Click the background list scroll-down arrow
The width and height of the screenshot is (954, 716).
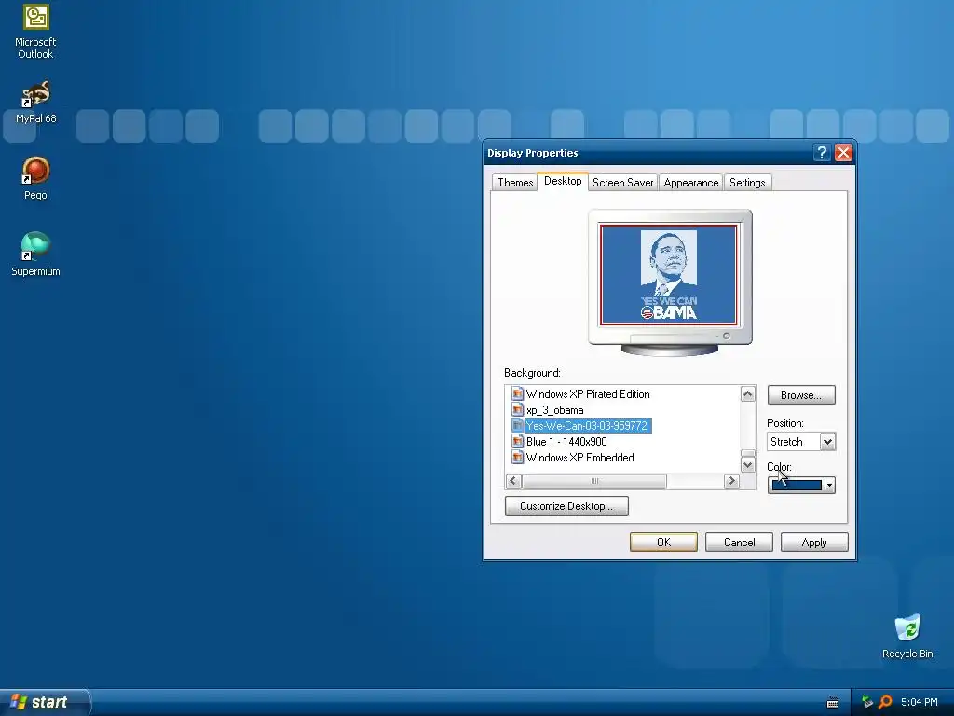coord(748,465)
